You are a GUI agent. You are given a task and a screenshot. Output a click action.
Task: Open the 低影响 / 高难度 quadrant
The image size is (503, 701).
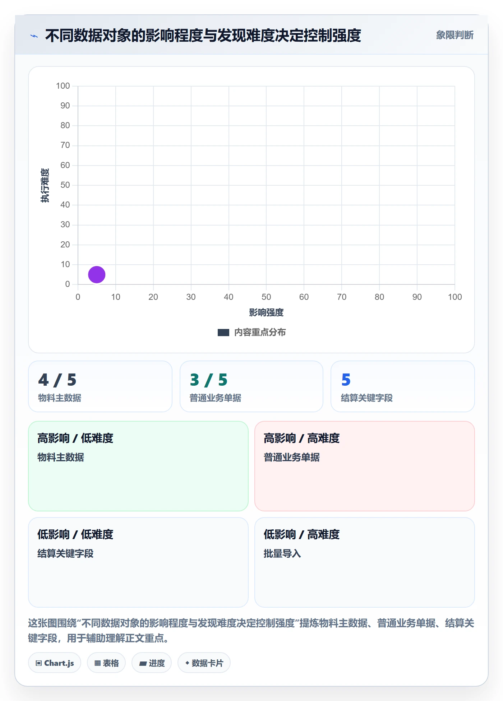[365, 562]
